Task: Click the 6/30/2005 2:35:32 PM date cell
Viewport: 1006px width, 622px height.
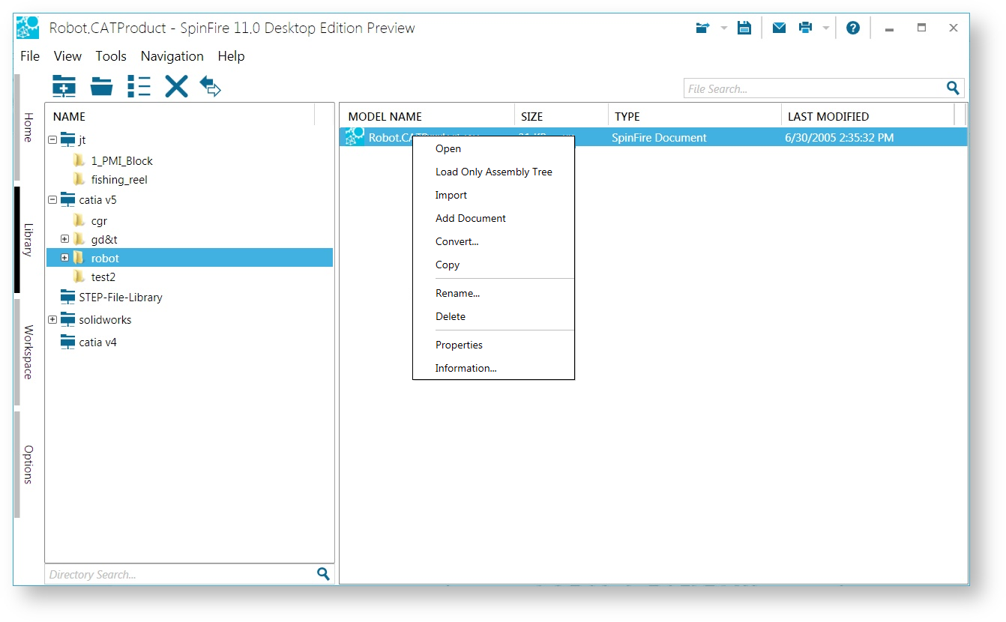Action: [x=839, y=137]
